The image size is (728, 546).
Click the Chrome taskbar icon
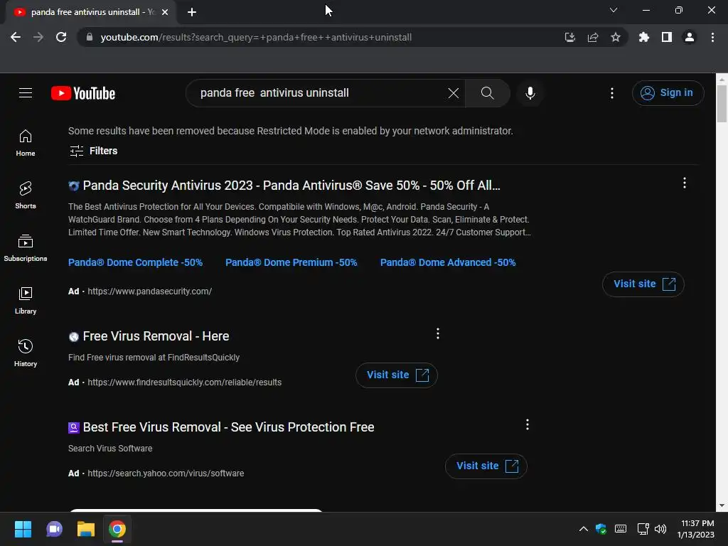coord(117,529)
